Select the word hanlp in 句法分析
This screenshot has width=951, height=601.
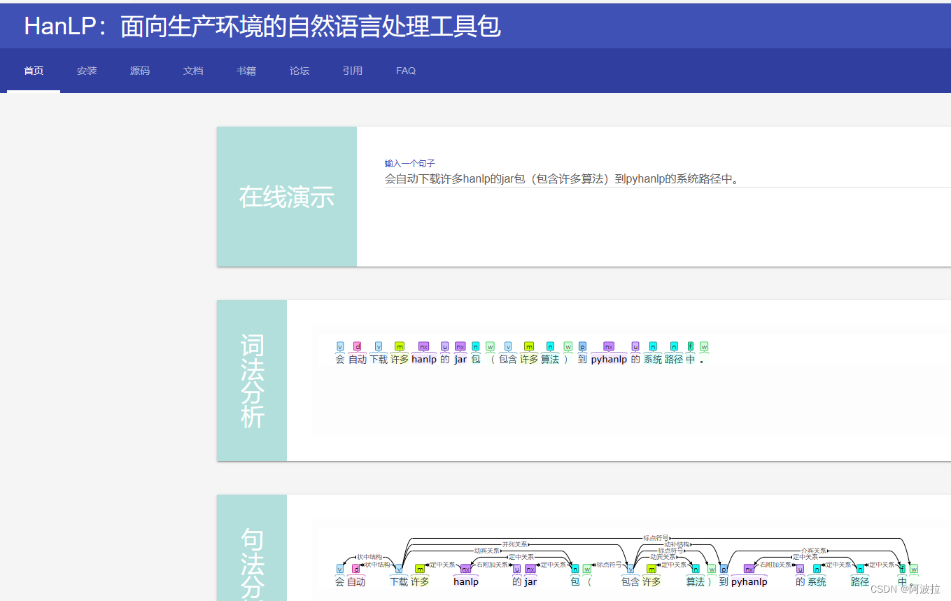point(466,581)
